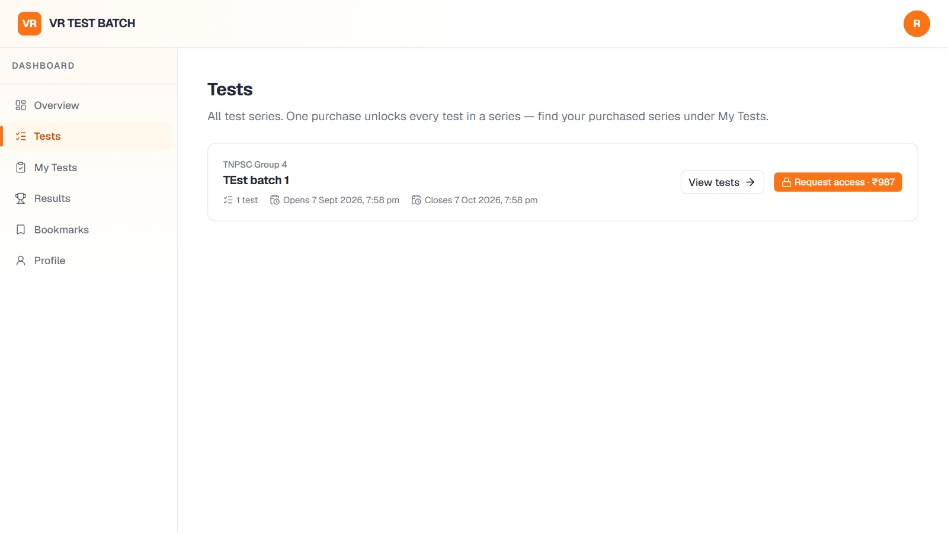Open the Profile page label

pos(50,261)
